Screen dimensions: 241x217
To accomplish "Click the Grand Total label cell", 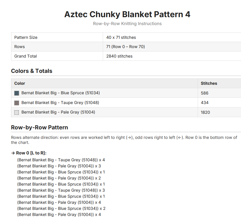I will [57, 56].
